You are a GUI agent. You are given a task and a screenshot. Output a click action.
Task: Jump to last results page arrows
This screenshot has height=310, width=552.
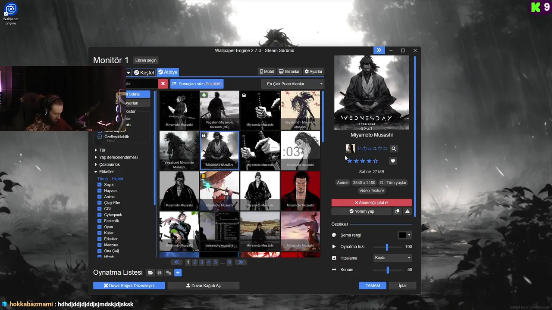[x=241, y=262]
